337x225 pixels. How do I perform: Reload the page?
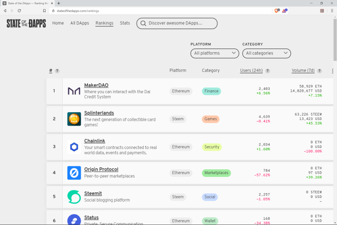click(19, 11)
